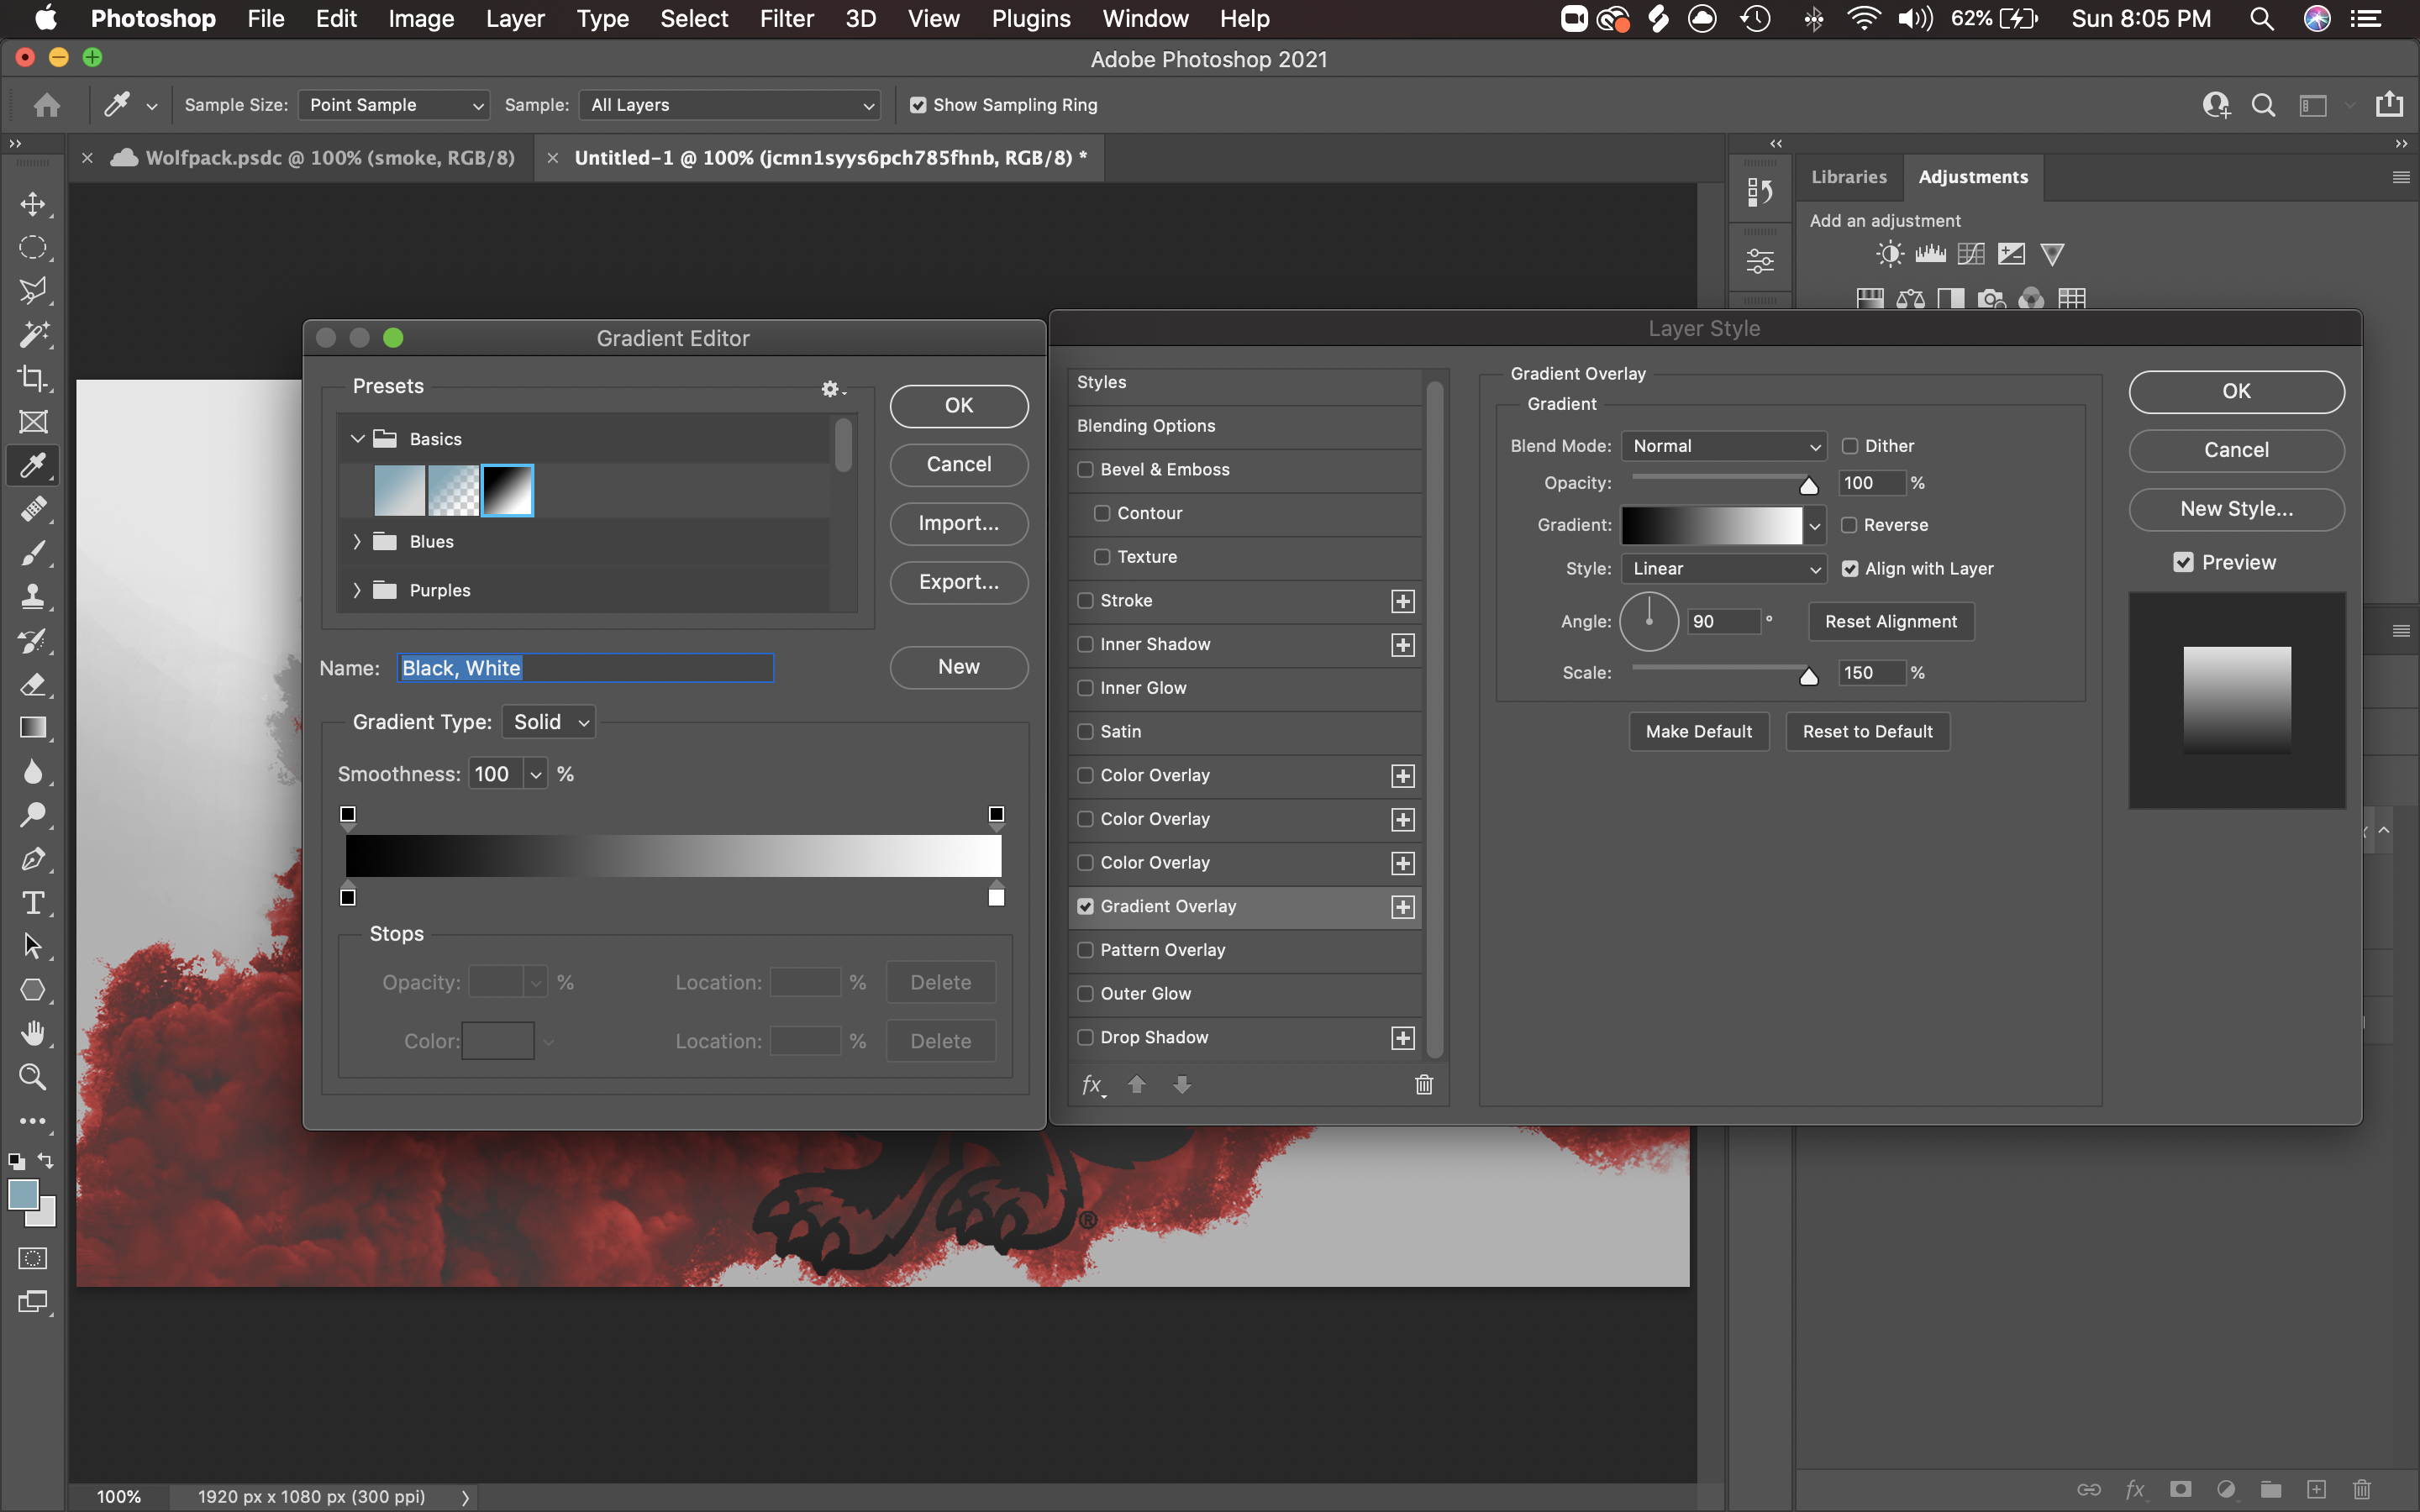
Task: Click move effect up arrow in Layer Style
Action: 1137,1084
